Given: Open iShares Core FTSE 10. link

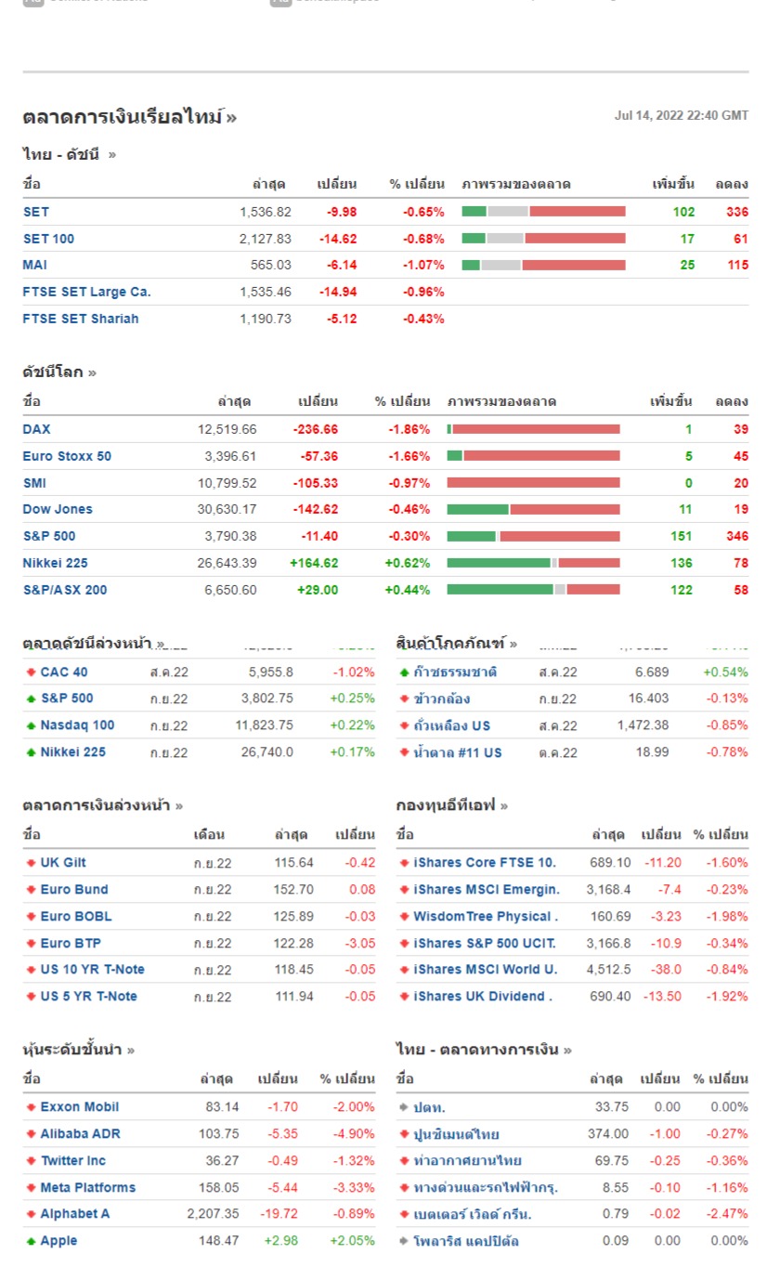Looking at the screenshot, I should pyautogui.click(x=485, y=863).
